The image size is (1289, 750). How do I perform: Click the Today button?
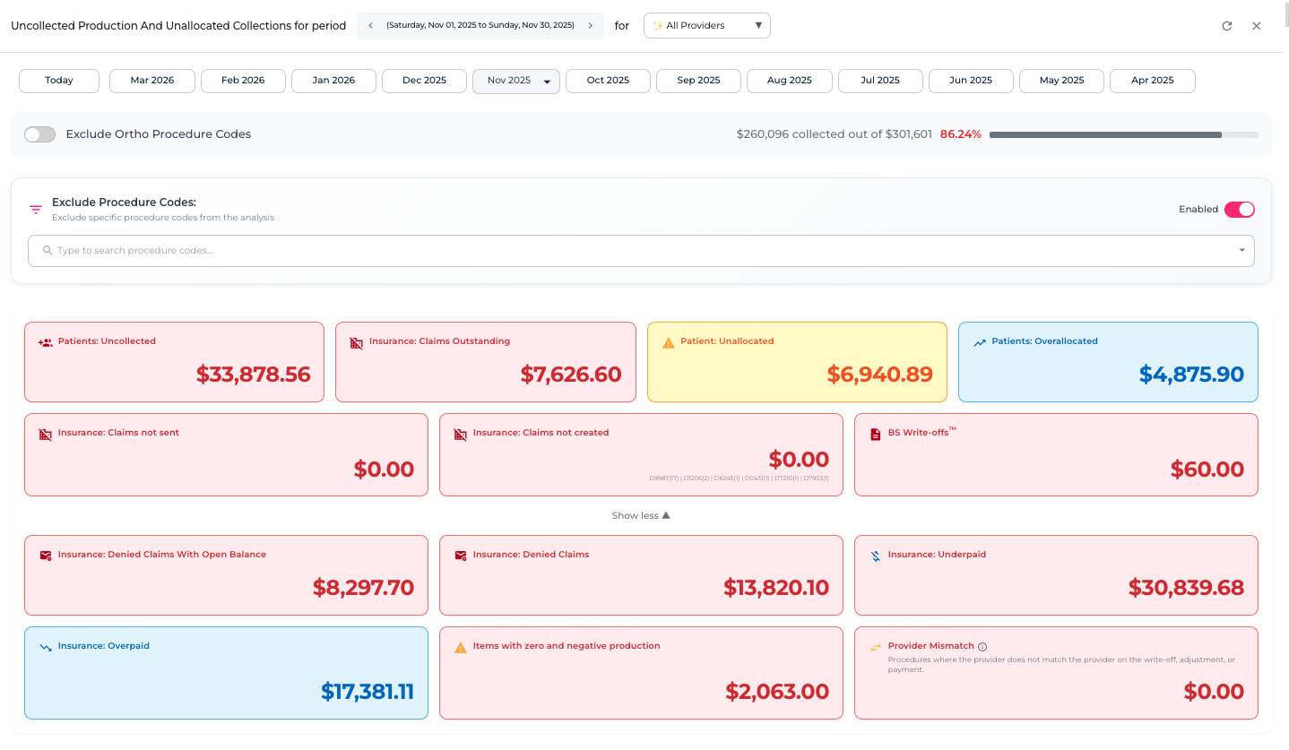[59, 81]
